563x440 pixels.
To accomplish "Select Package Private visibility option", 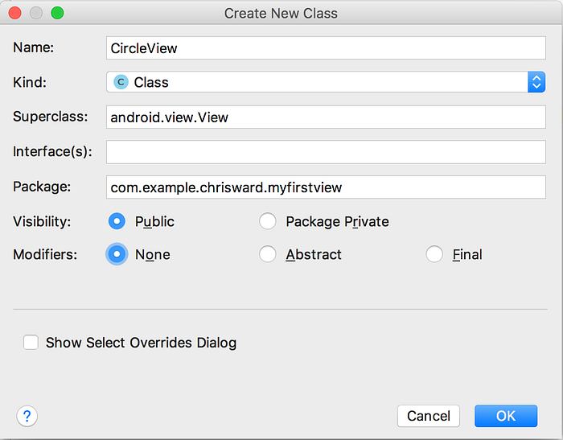I will pos(268,221).
